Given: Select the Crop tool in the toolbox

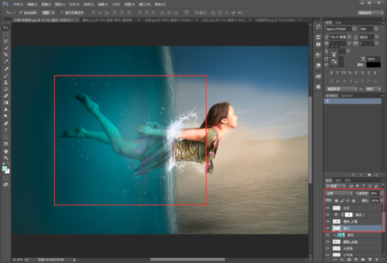Looking at the screenshot, I should coord(6,55).
